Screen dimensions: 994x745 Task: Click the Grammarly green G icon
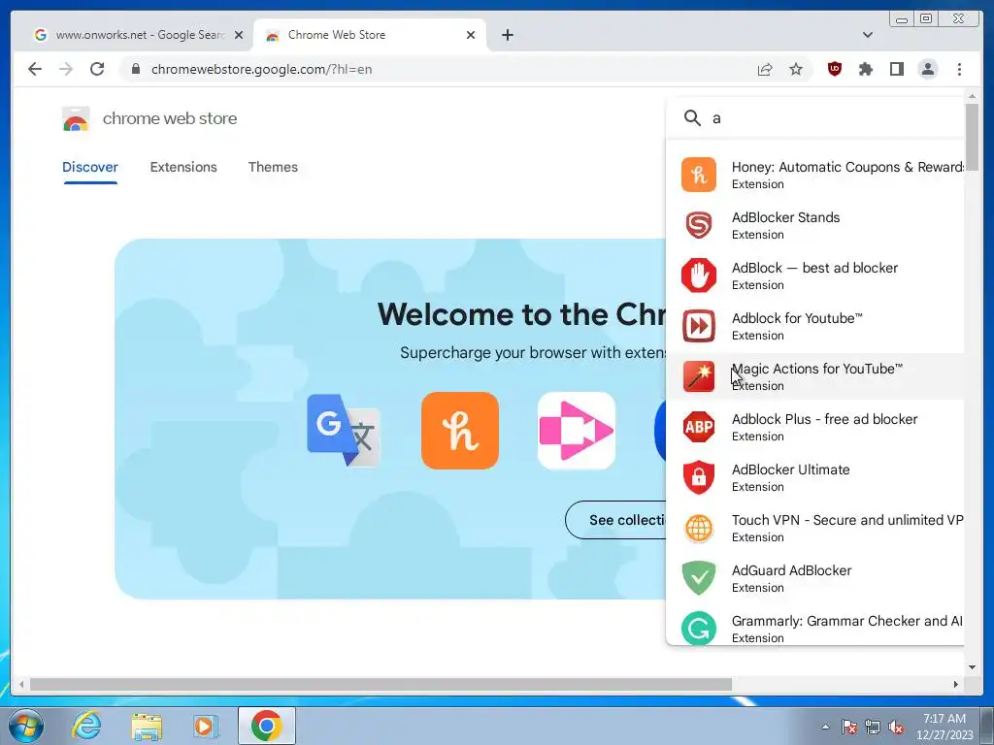tap(699, 629)
